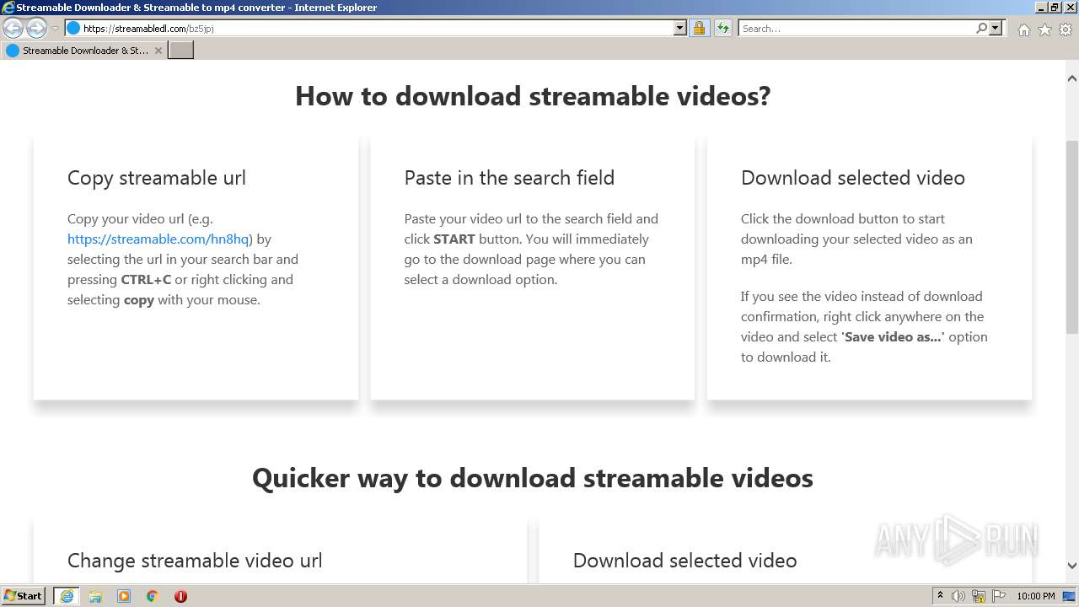Open the Windows Start menu
The height and width of the screenshot is (607, 1079).
click(x=24, y=595)
